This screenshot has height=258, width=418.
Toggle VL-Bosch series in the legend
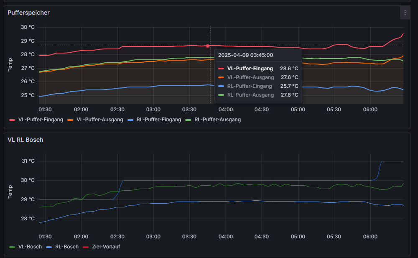coord(30,247)
